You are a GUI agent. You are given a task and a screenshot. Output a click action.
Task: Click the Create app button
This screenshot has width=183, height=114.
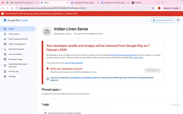tap(175, 105)
